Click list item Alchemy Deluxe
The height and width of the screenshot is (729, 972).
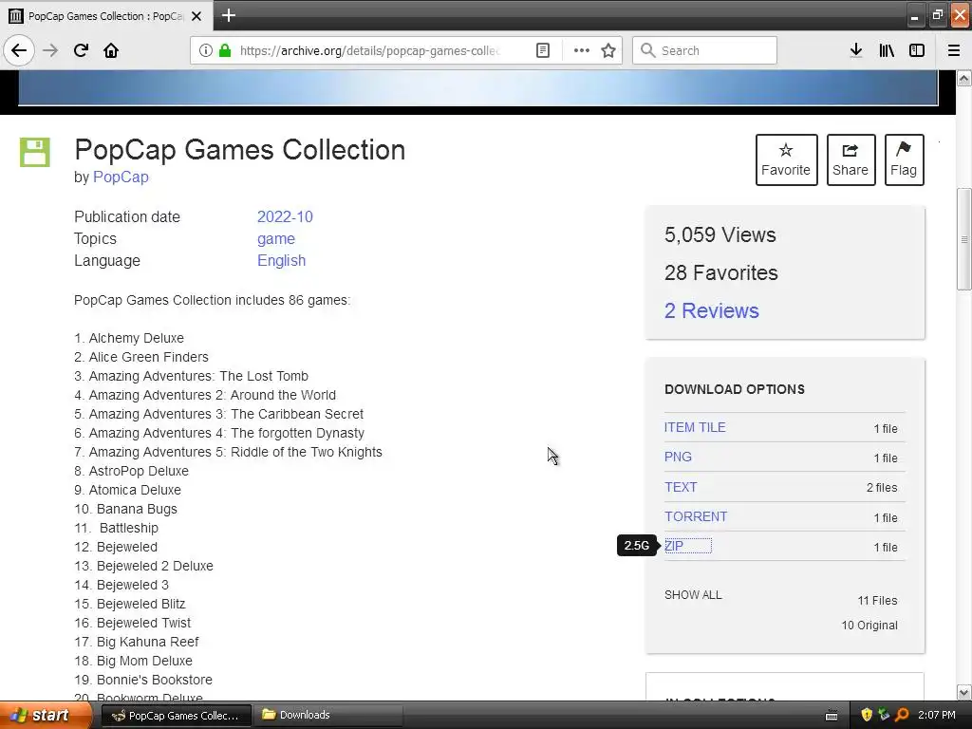137,338
